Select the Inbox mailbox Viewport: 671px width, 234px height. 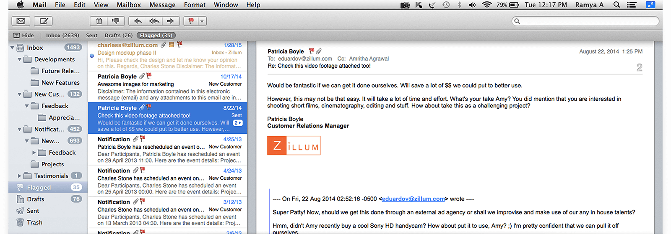pyautogui.click(x=48, y=48)
